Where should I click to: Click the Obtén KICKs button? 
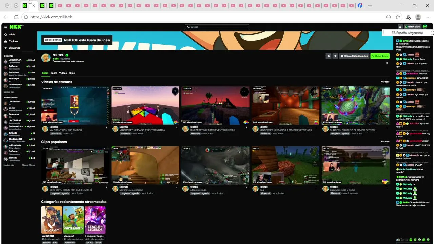(x=413, y=27)
